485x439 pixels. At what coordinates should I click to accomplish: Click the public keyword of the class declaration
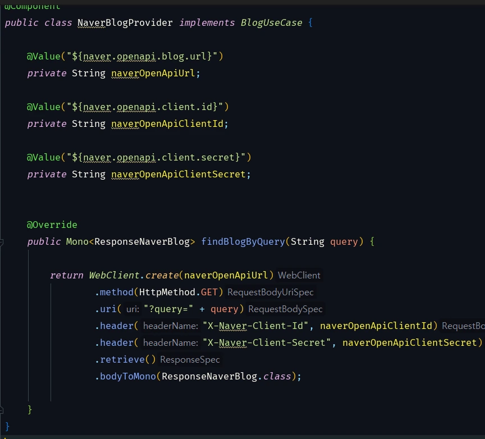point(22,23)
